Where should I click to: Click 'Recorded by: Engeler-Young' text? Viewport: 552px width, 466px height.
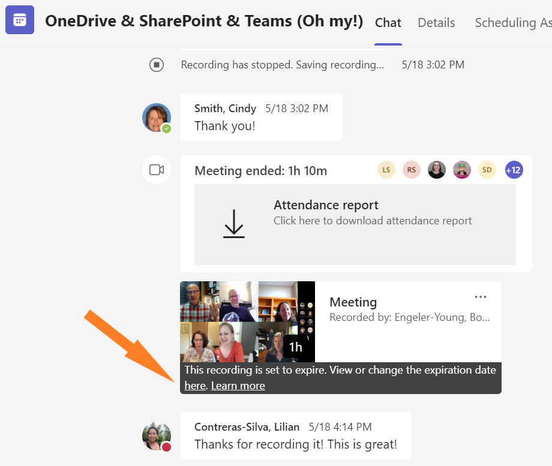[x=409, y=317]
